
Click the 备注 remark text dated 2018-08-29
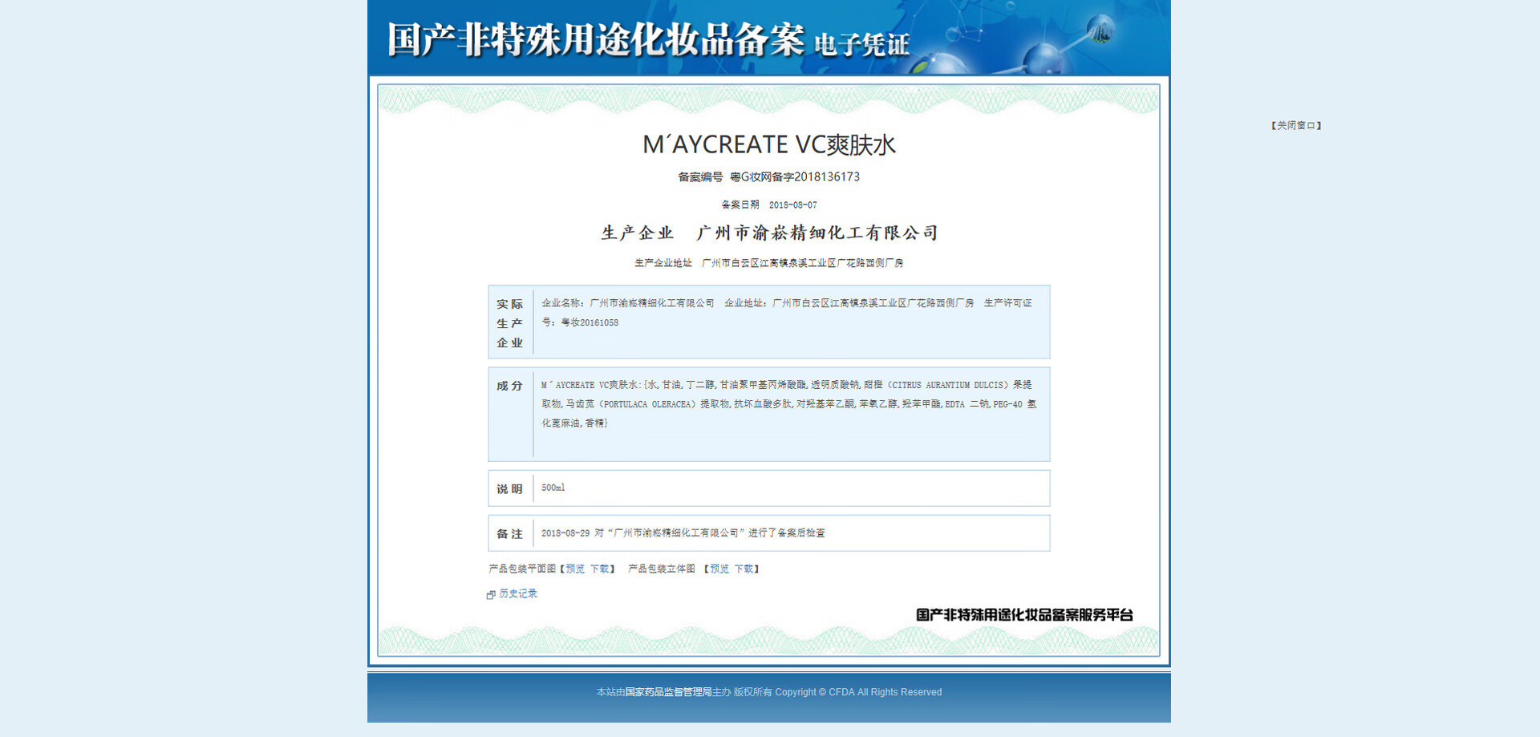pyautogui.click(x=683, y=533)
